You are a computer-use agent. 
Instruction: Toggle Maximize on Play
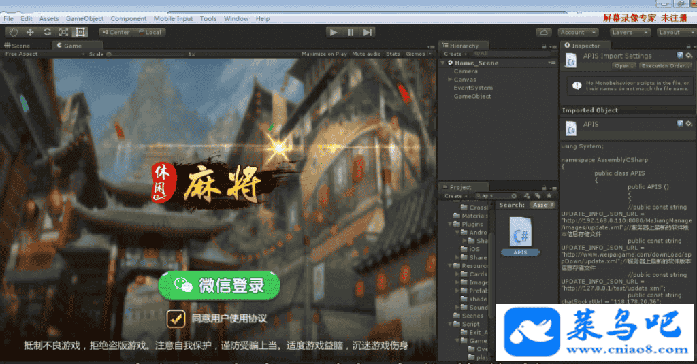click(x=324, y=54)
